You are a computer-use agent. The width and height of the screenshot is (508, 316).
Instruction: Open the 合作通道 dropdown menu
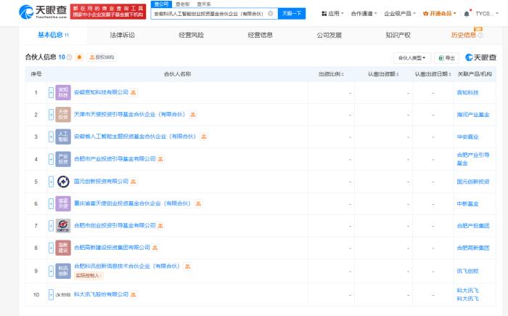[364, 14]
